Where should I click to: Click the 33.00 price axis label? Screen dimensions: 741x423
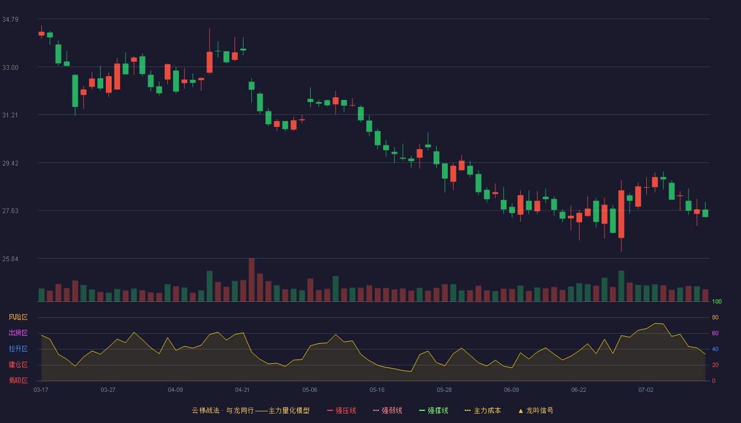point(11,68)
